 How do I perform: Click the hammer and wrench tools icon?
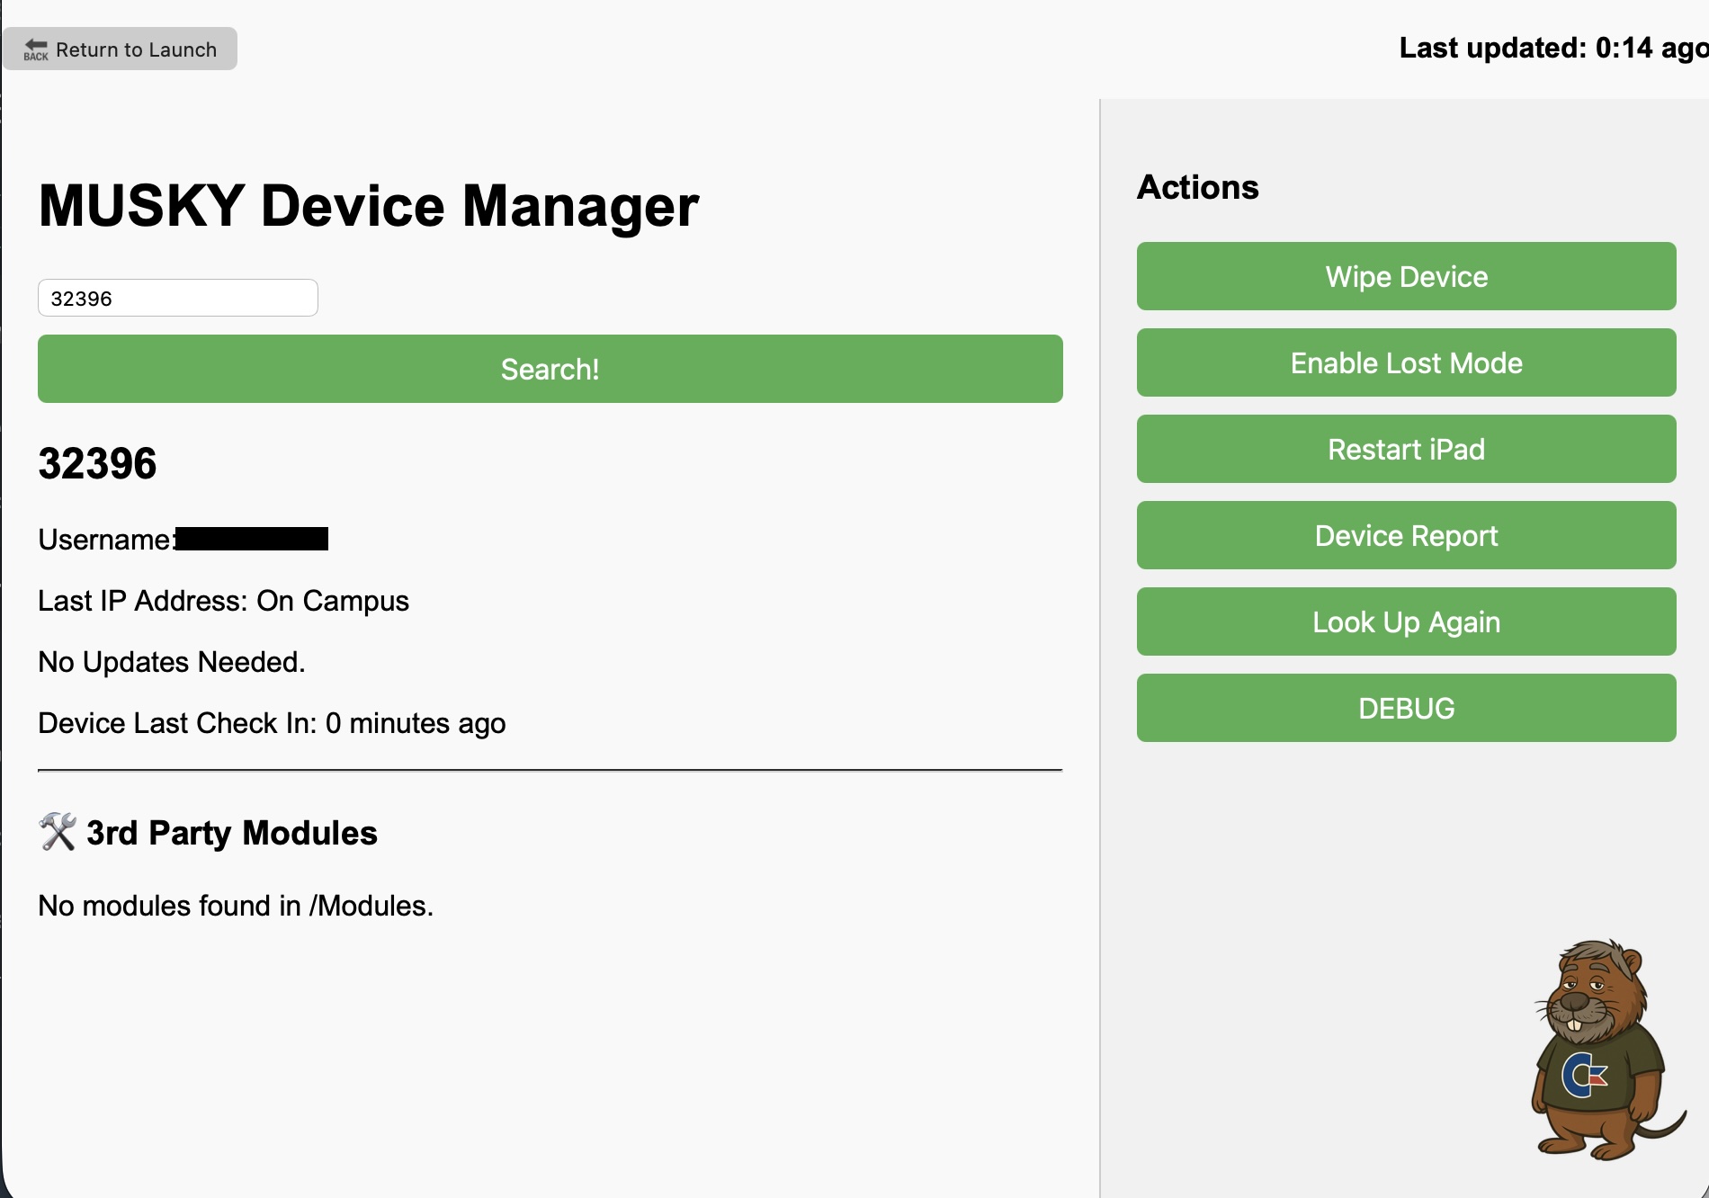coord(58,832)
